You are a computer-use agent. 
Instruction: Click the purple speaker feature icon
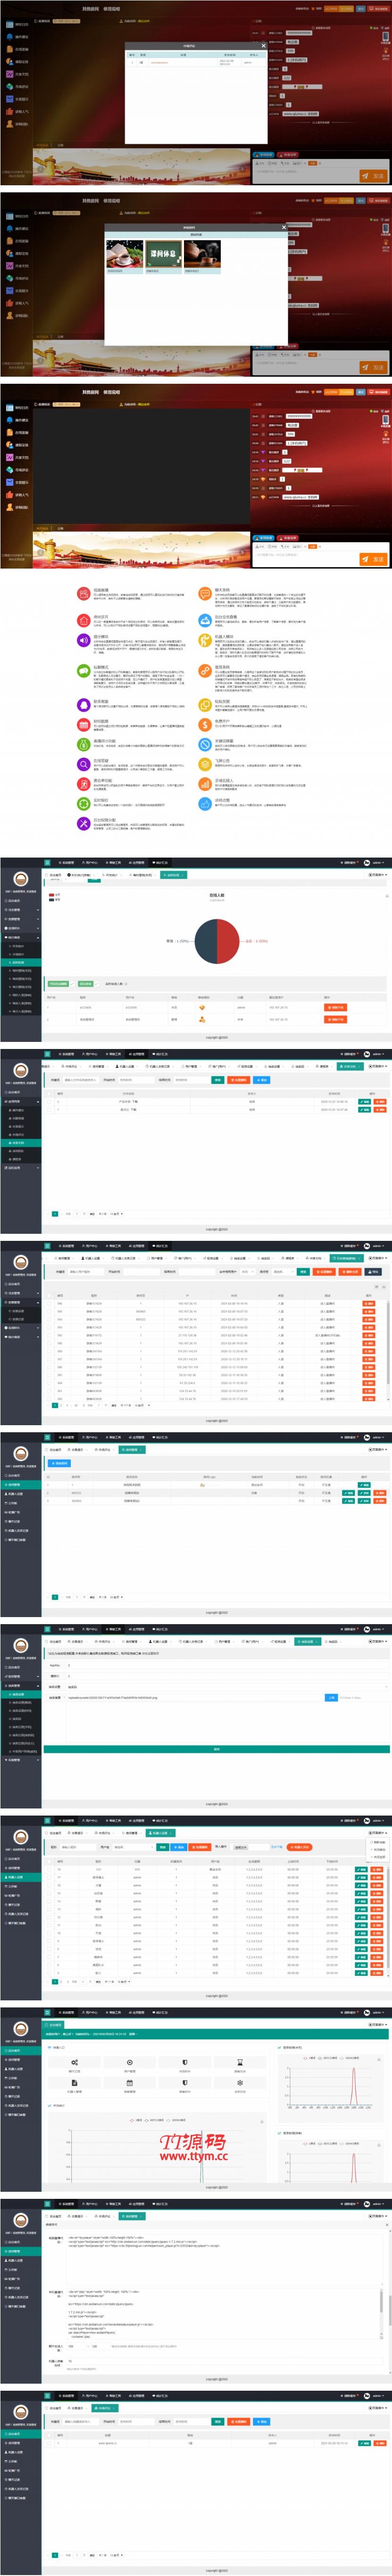[x=83, y=640]
